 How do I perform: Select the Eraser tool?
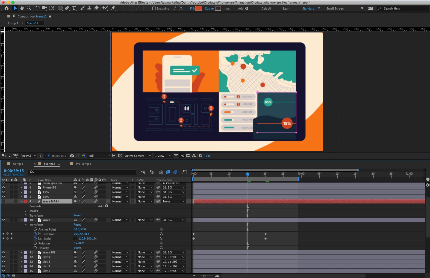[96, 8]
